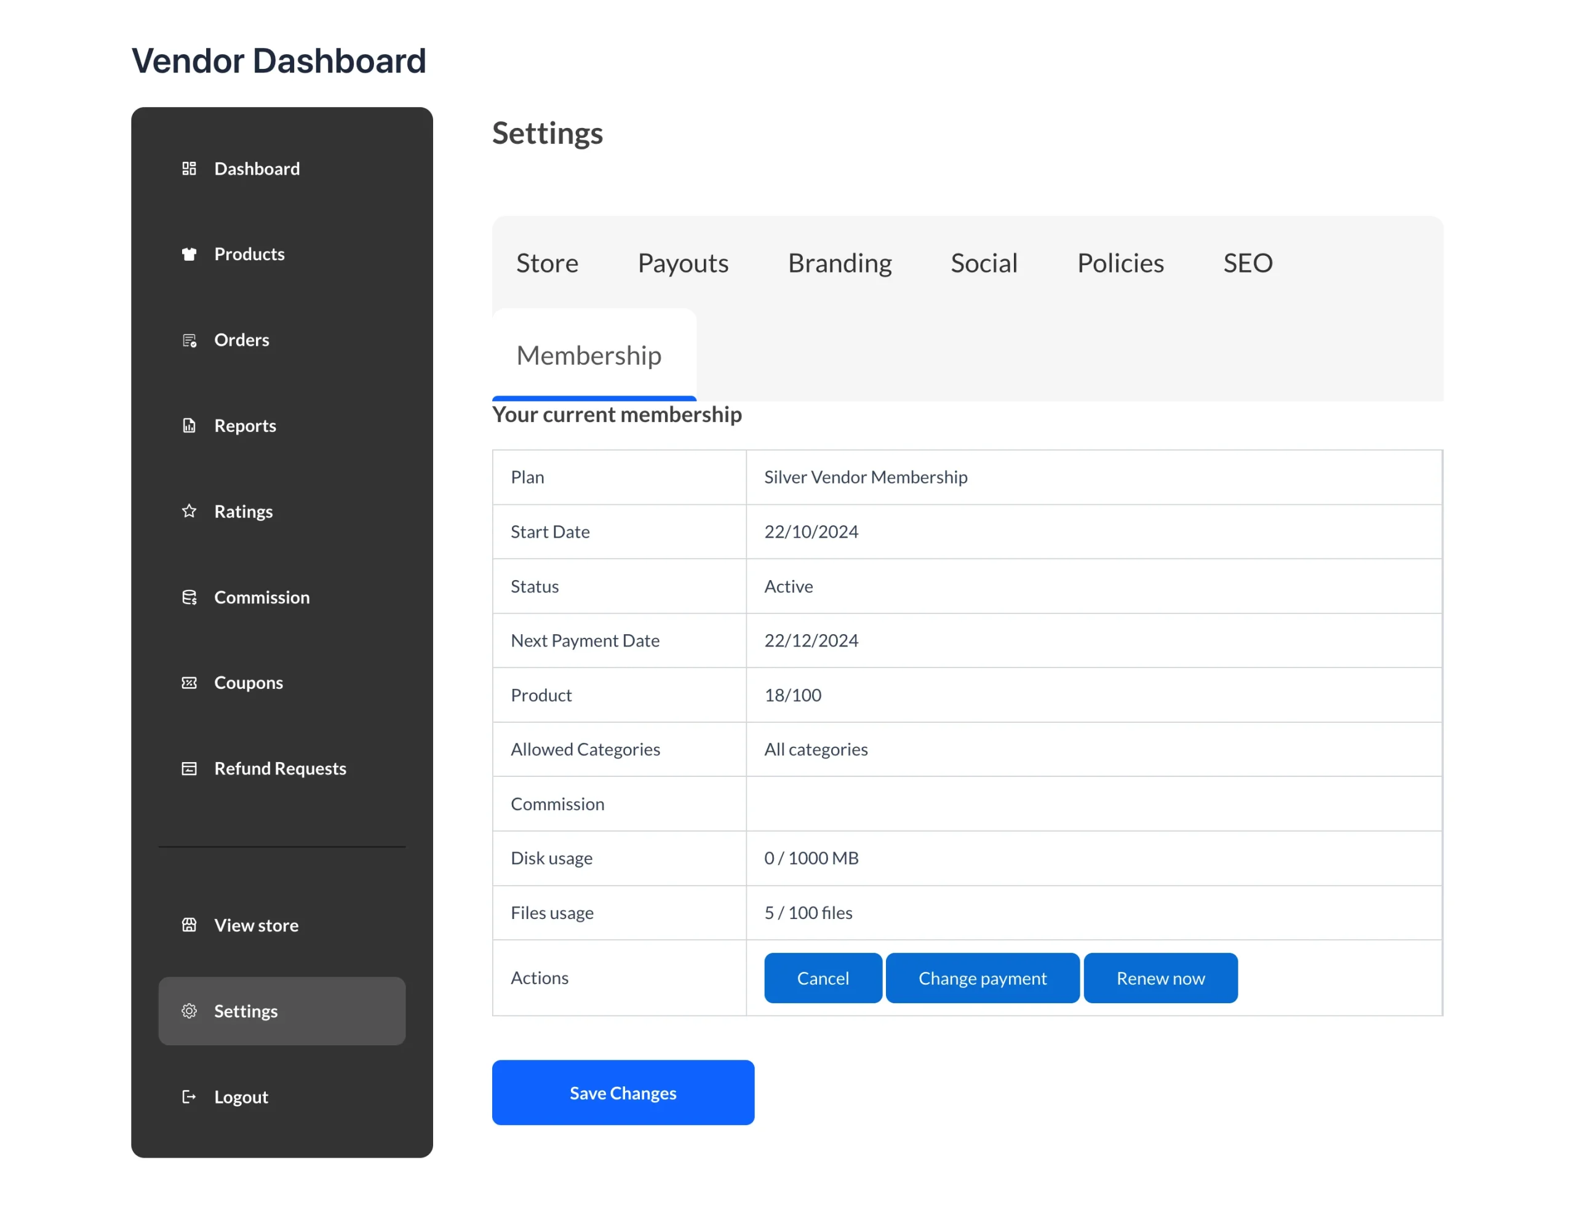Click the Products shirt icon

point(189,255)
